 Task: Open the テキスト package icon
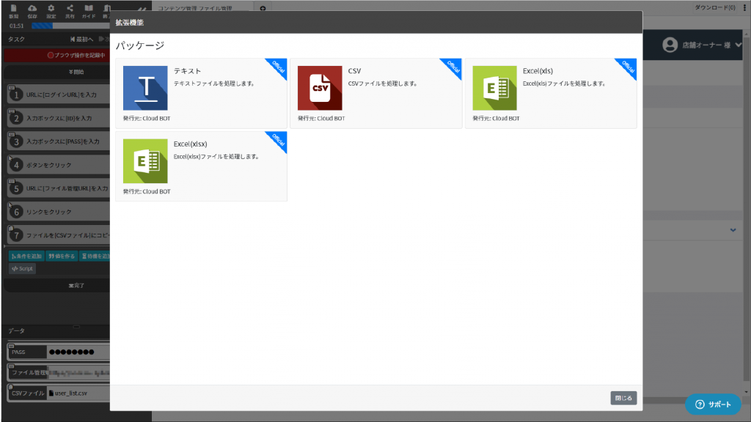(145, 88)
